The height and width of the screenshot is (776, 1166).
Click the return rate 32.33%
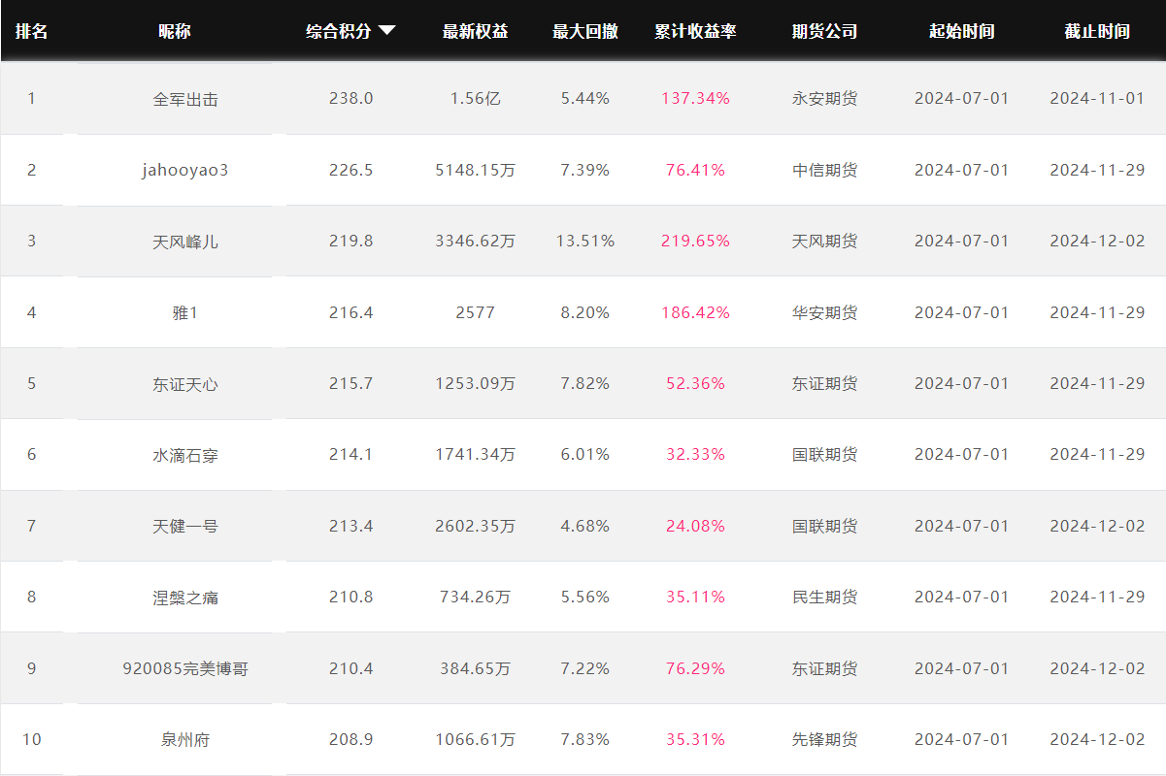click(695, 454)
